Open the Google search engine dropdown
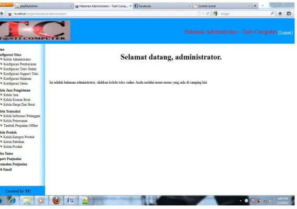Viewport: 297px width, 209px height. (x=216, y=14)
